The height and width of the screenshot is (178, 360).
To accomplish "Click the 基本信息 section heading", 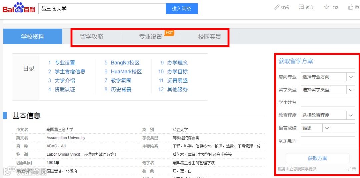I will click(x=26, y=116).
